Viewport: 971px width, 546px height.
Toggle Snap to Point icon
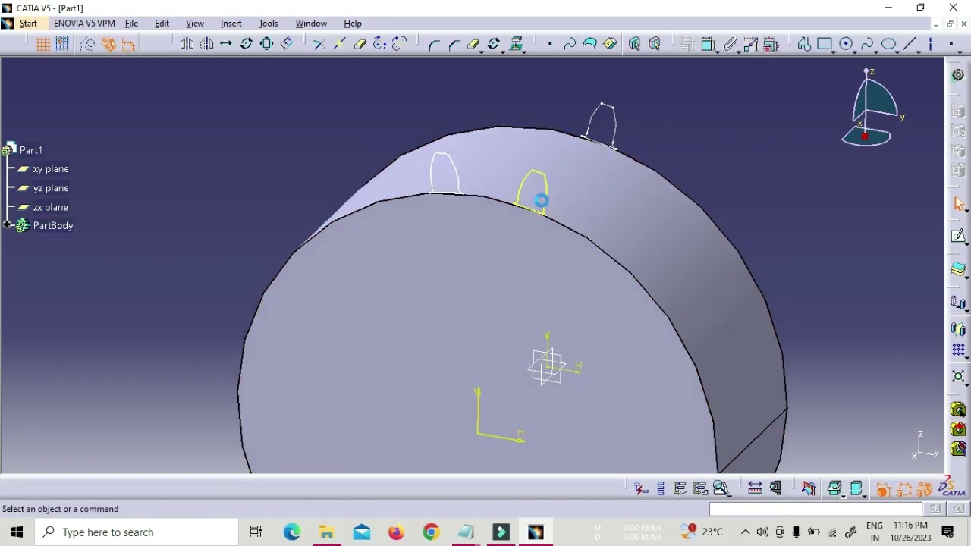point(62,44)
